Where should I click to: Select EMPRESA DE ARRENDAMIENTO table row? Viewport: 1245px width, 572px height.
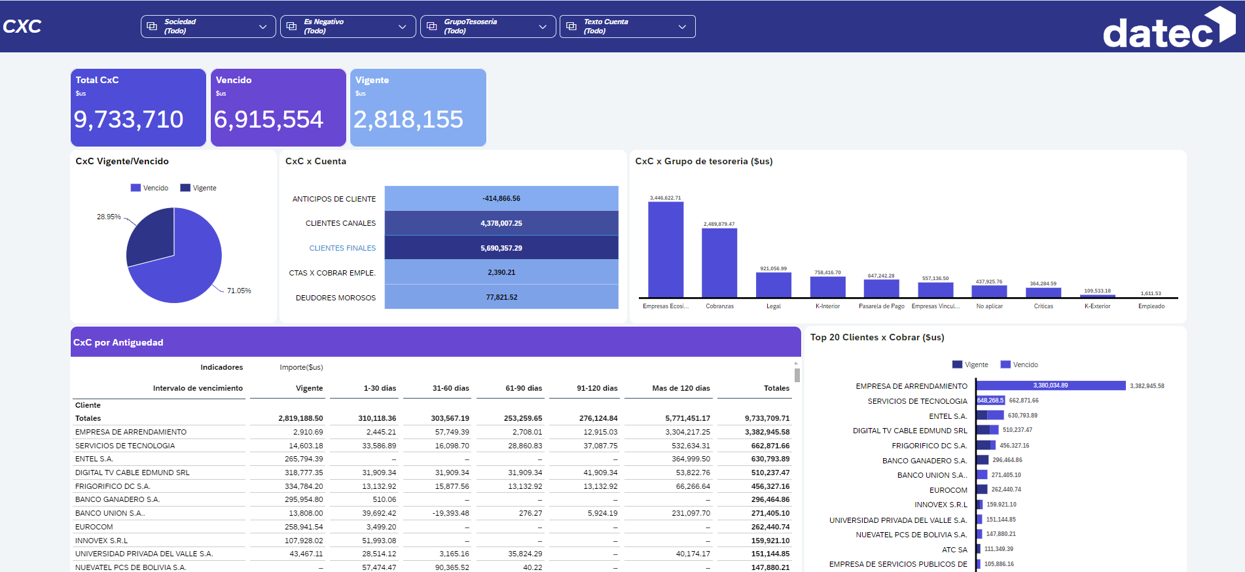coord(432,432)
